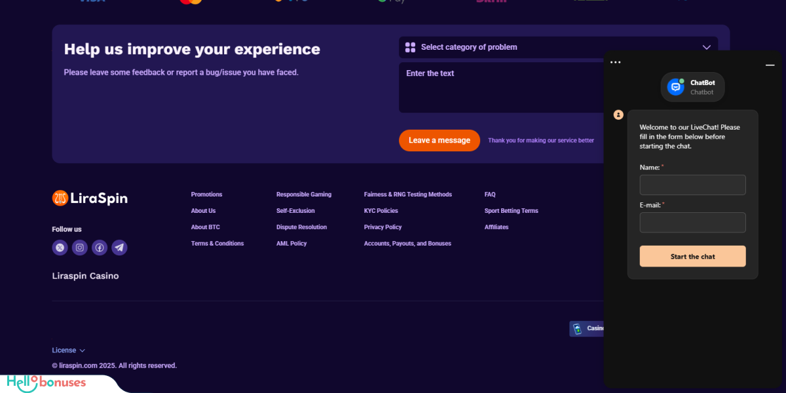
Task: Click the liraspin.com 2025 copyright text
Action: (115, 365)
